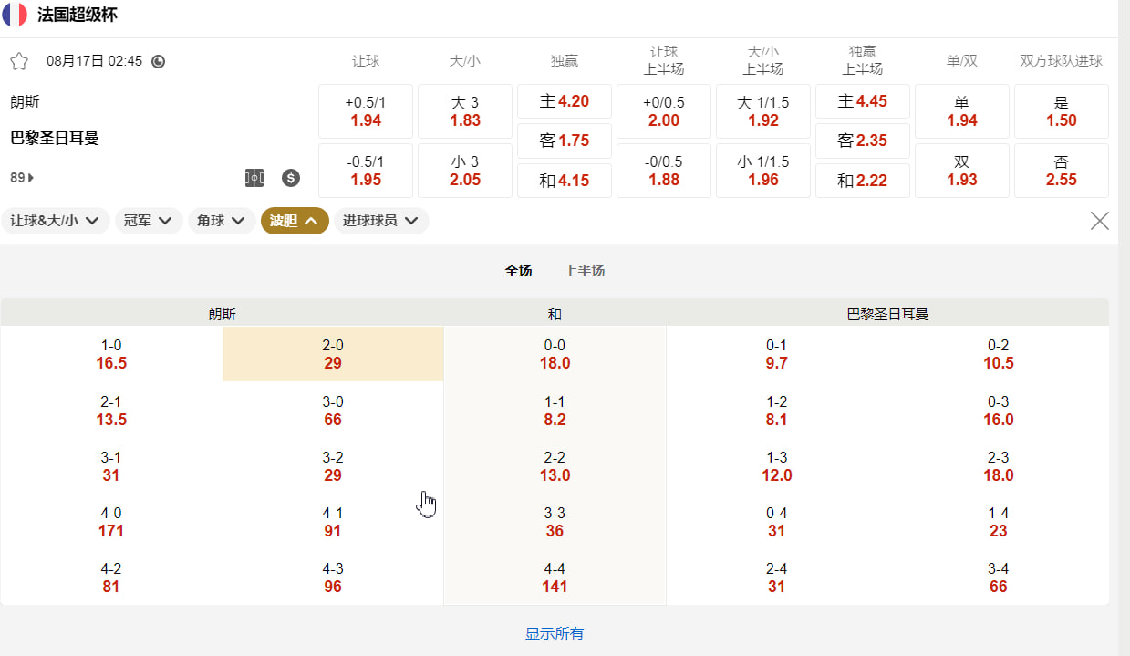The image size is (1130, 656).
Task: Pick correct score 2-3 at 18.0
Action: pos(999,466)
